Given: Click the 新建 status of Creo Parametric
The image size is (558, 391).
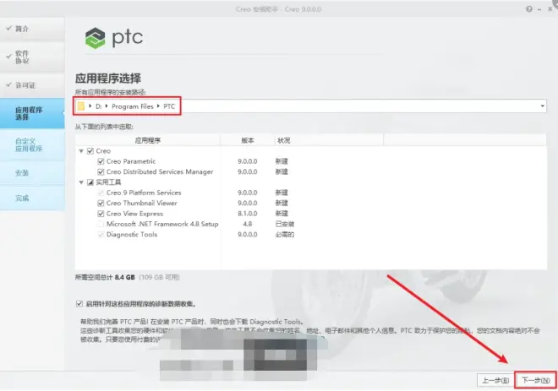Looking at the screenshot, I should click(x=282, y=161).
